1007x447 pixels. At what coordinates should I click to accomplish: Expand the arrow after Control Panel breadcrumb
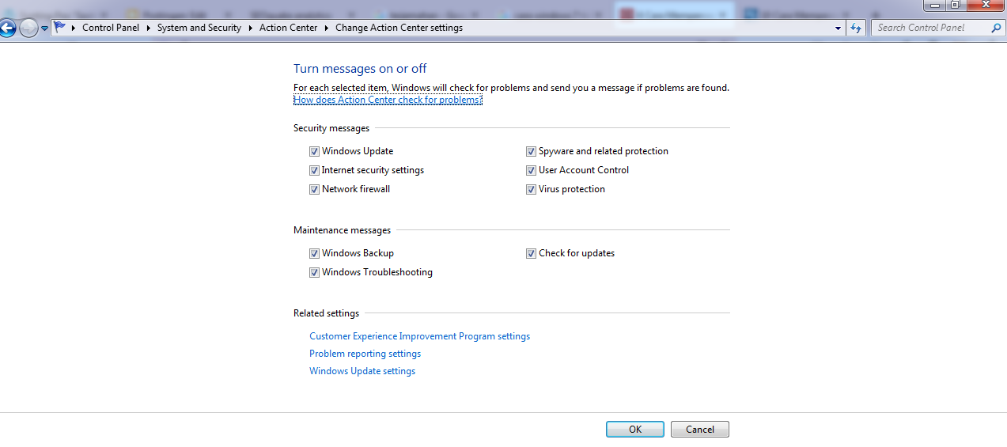pyautogui.click(x=148, y=28)
